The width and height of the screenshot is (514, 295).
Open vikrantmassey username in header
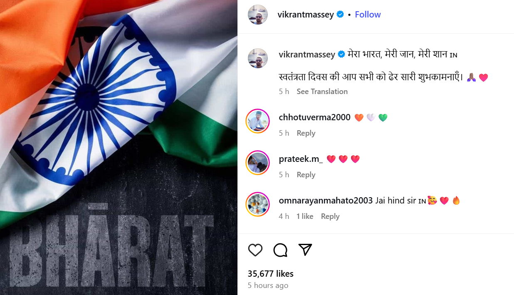click(x=306, y=15)
